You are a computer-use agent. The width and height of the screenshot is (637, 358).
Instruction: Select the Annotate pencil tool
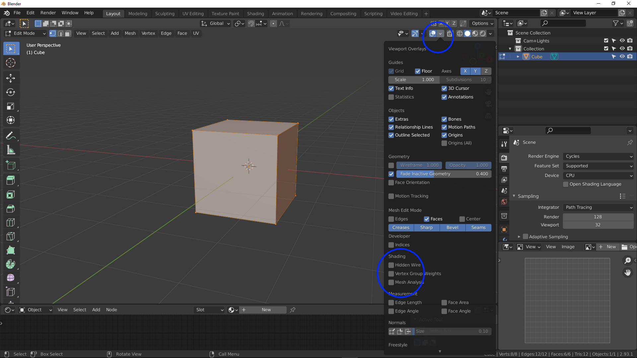coord(11,136)
